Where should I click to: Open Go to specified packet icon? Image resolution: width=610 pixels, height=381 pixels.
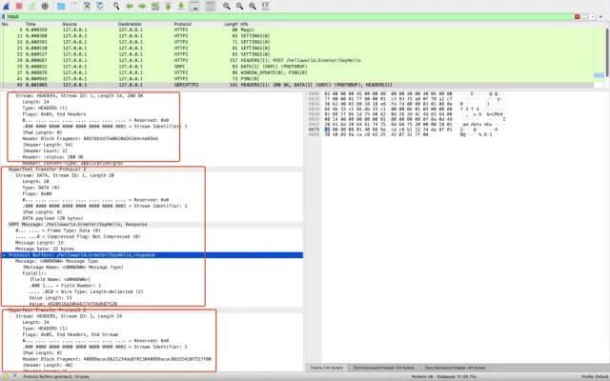pos(155,6)
